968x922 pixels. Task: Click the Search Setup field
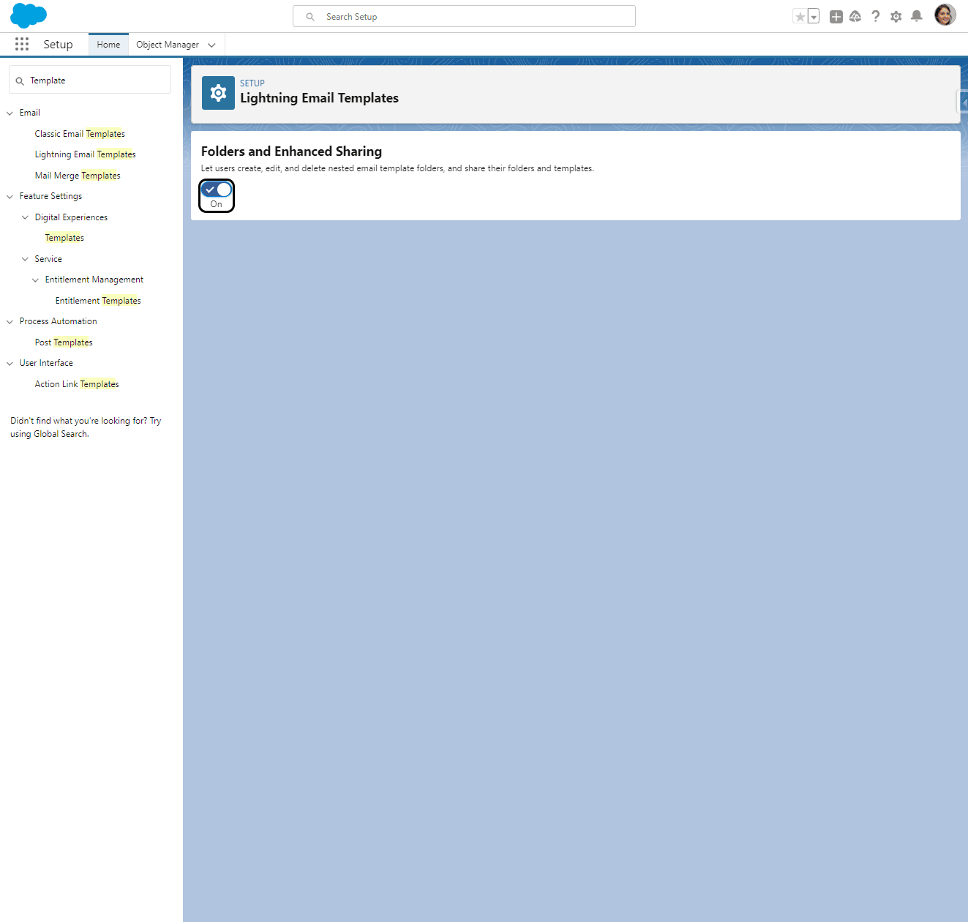(x=464, y=16)
